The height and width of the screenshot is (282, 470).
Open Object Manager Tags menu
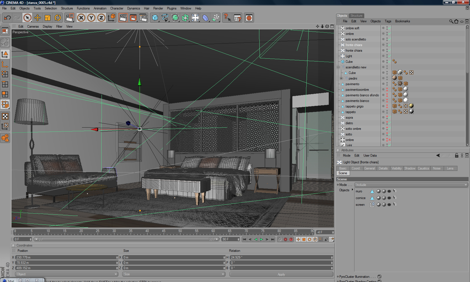coord(388,21)
